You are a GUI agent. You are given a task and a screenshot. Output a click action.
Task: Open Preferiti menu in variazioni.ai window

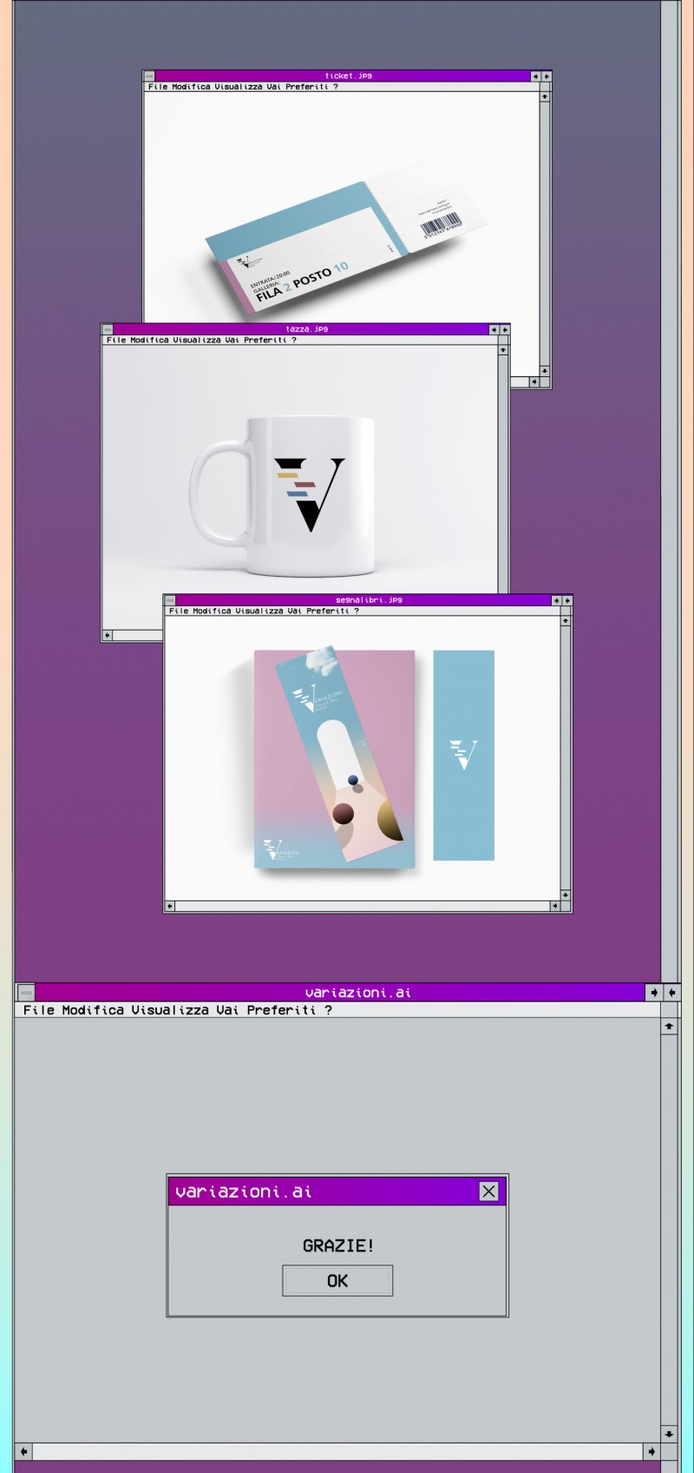280,1010
